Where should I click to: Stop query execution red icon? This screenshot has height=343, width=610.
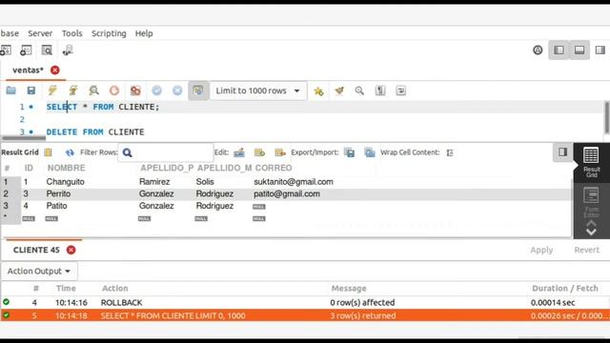[x=114, y=91]
